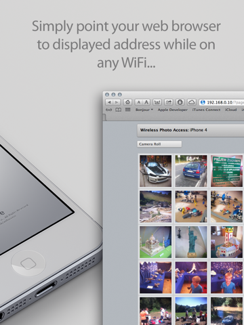The height and width of the screenshot is (325, 244).
Task: Click the toolbar icon left of Share
Action: (157, 102)
